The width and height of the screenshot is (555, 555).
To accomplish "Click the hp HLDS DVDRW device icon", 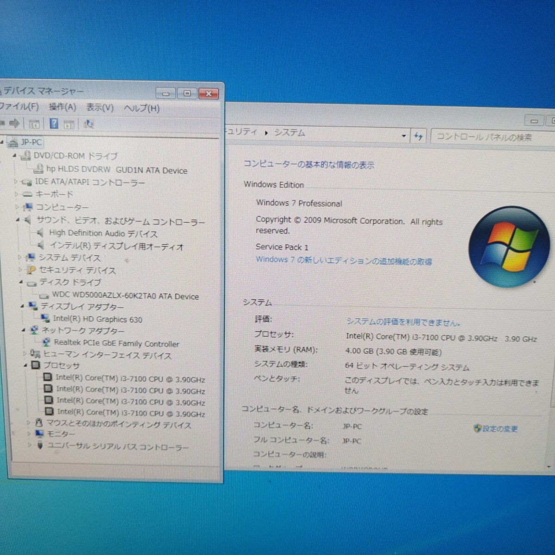I will click(38, 169).
